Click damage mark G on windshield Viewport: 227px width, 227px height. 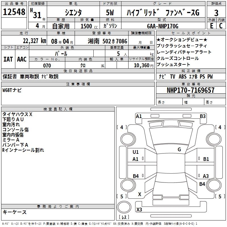(x=179, y=150)
